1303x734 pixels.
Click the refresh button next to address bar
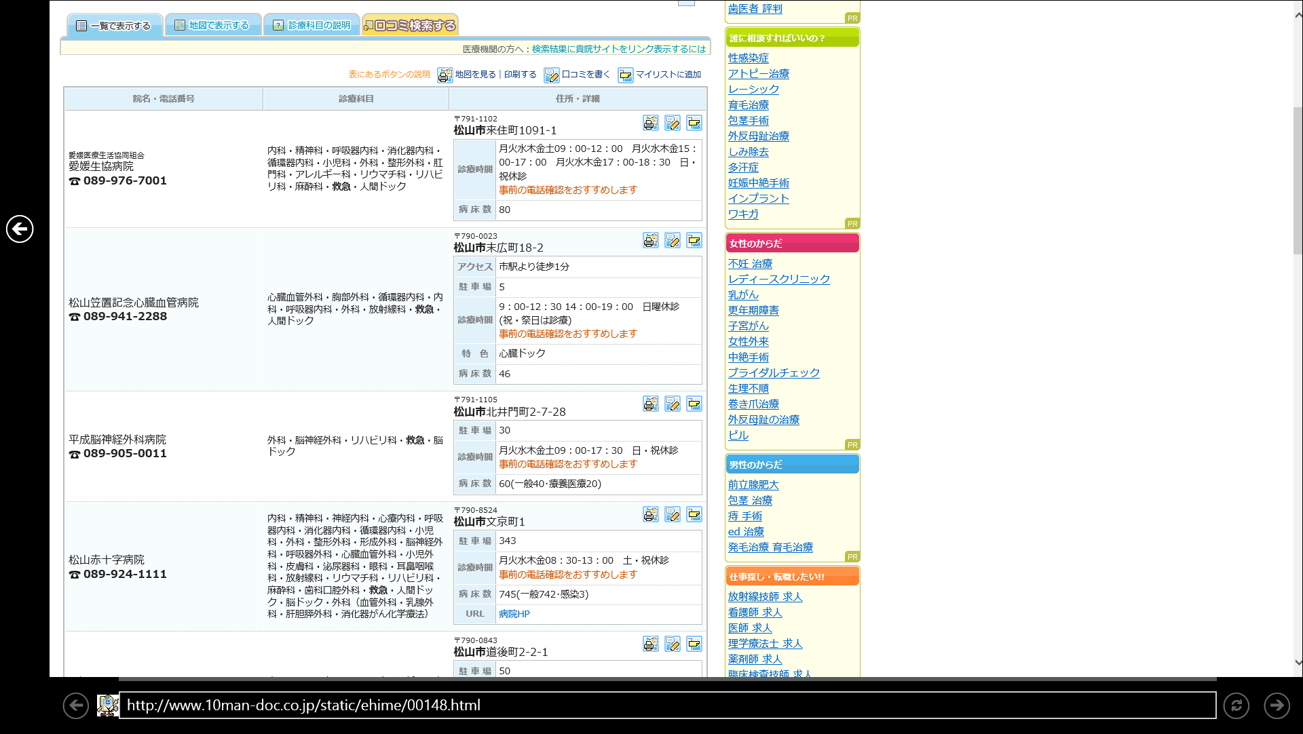pyautogui.click(x=1236, y=706)
